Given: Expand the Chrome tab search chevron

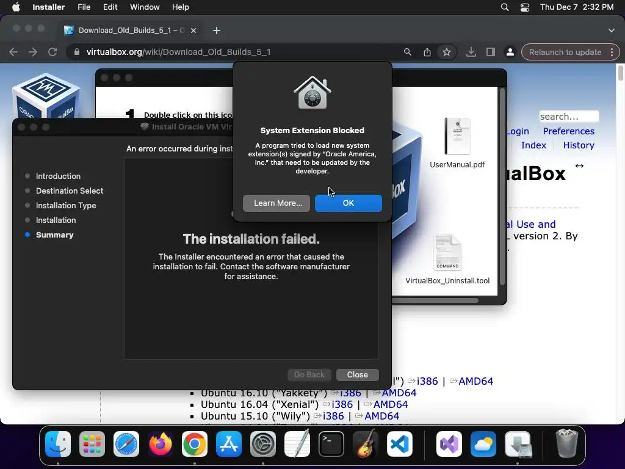Looking at the screenshot, I should point(612,31).
